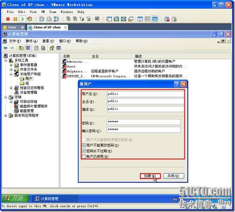Click the 创建 button

150,176
